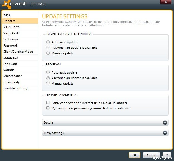
Task: Close the settings window
Action: [x=166, y=2]
